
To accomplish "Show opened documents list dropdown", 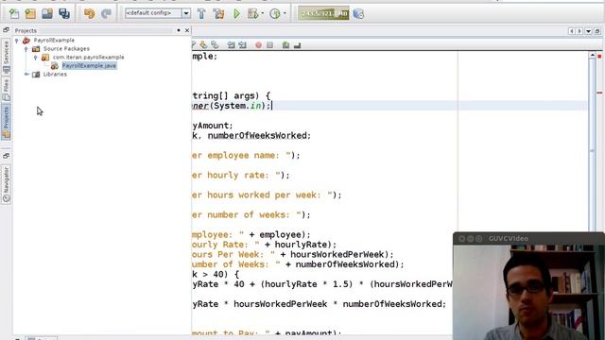I will pos(588,31).
